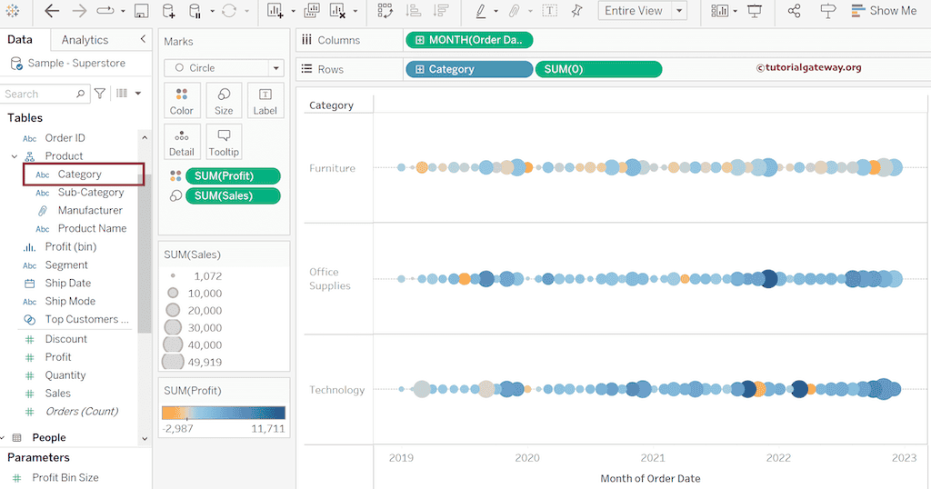
Task: Collapse the Product folder in Tables
Action: click(x=14, y=156)
